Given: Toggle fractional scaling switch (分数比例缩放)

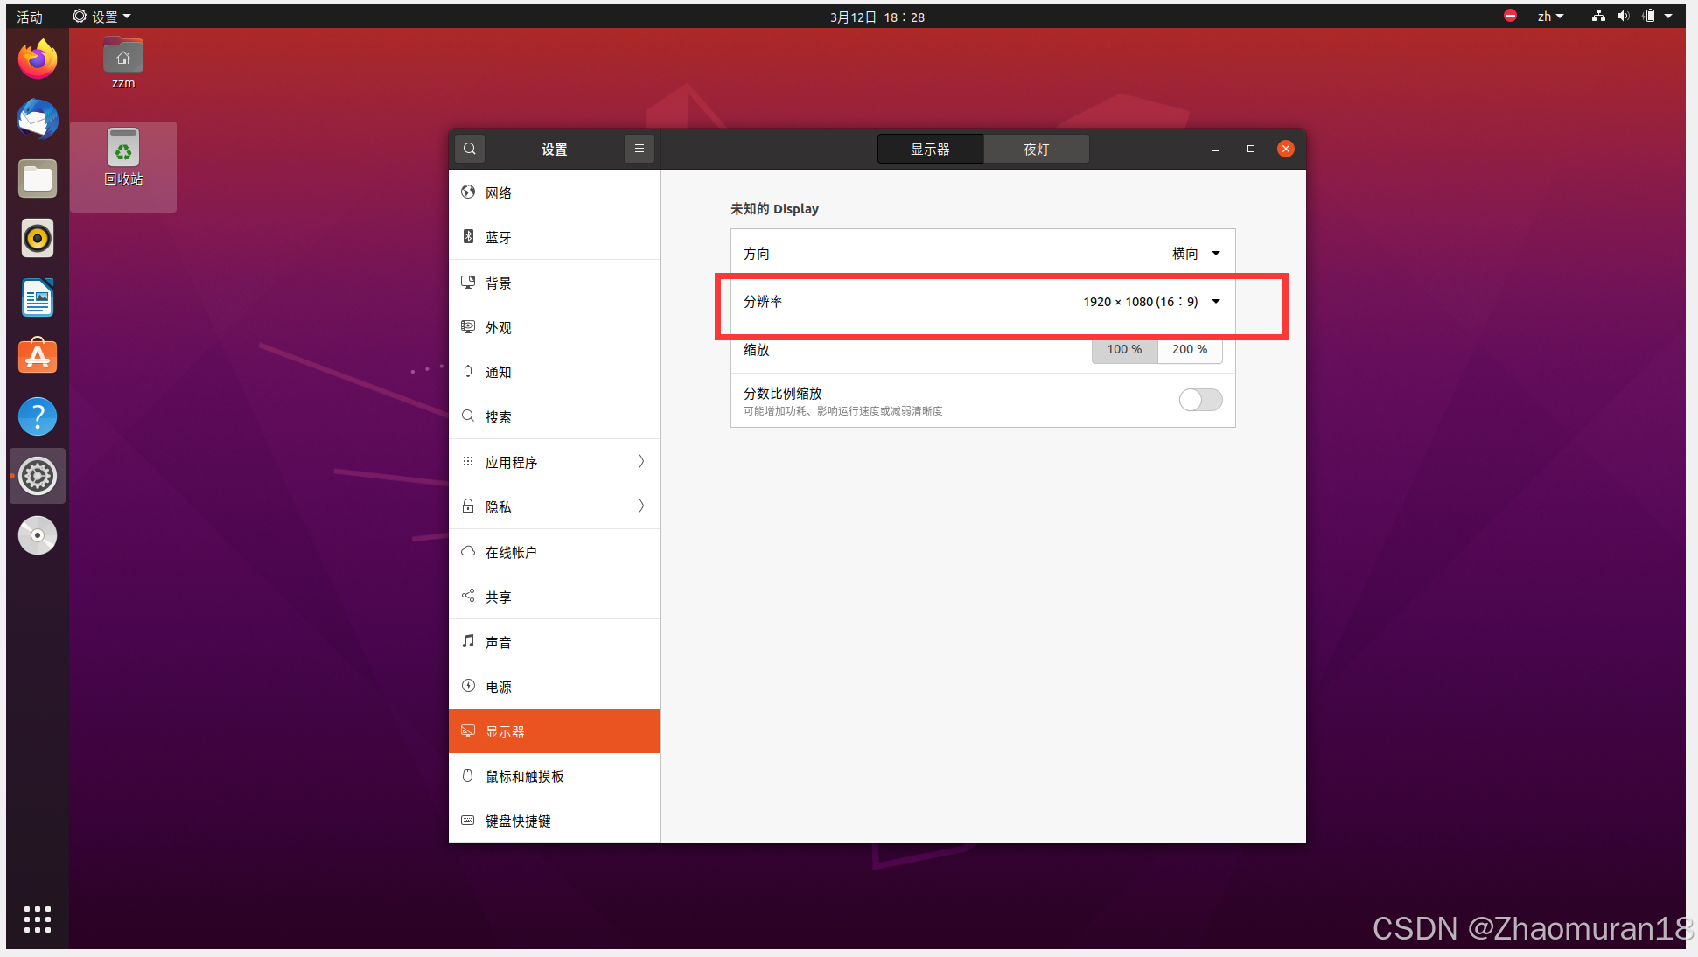Looking at the screenshot, I should pos(1200,400).
